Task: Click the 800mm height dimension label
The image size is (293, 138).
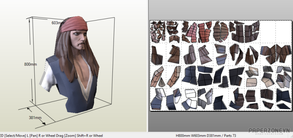Action: point(30,64)
